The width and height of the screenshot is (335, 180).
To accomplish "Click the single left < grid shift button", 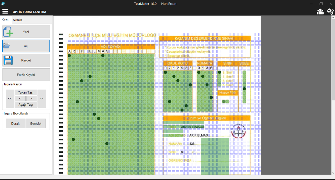I will [20, 98].
